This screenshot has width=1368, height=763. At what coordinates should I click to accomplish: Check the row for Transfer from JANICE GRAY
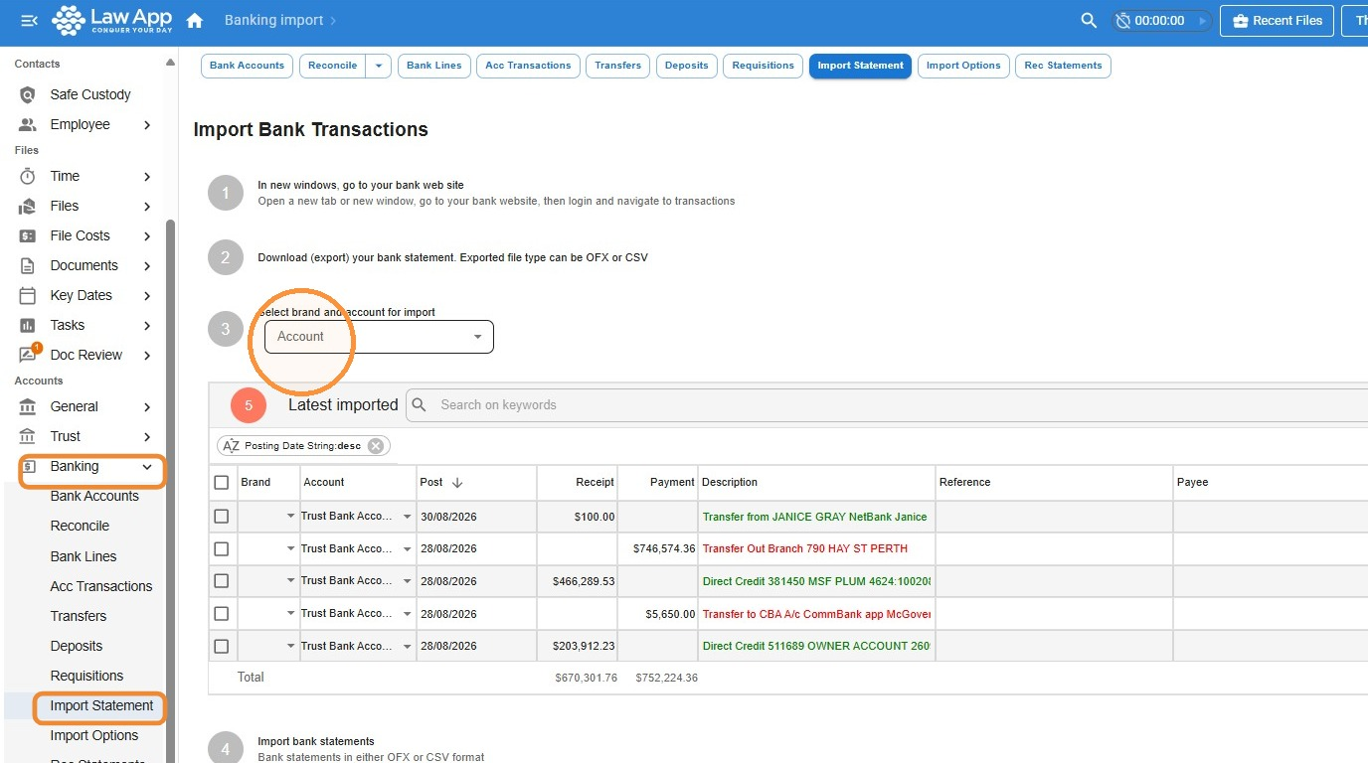[x=221, y=517]
